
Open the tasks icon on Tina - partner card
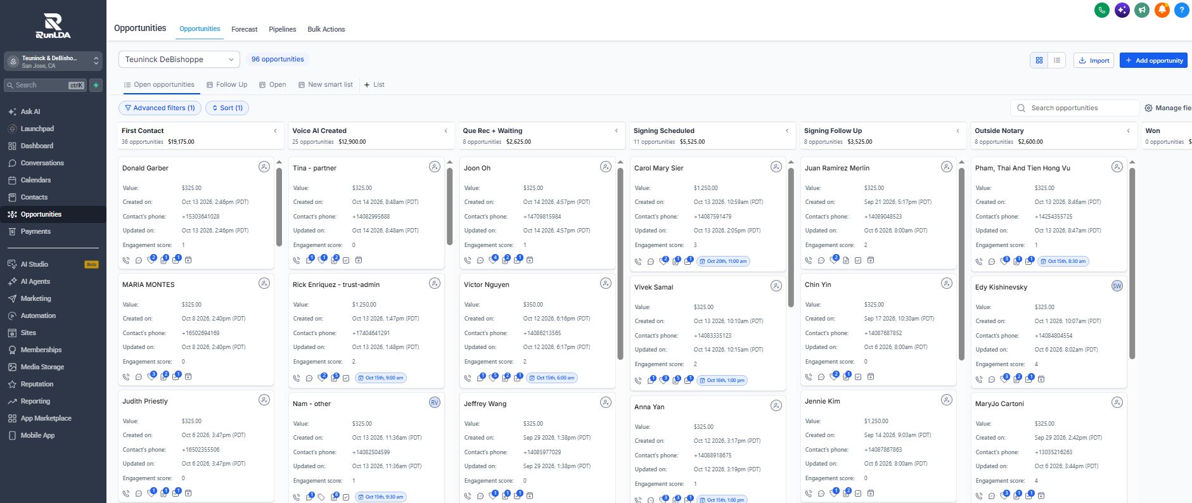pyautogui.click(x=346, y=260)
